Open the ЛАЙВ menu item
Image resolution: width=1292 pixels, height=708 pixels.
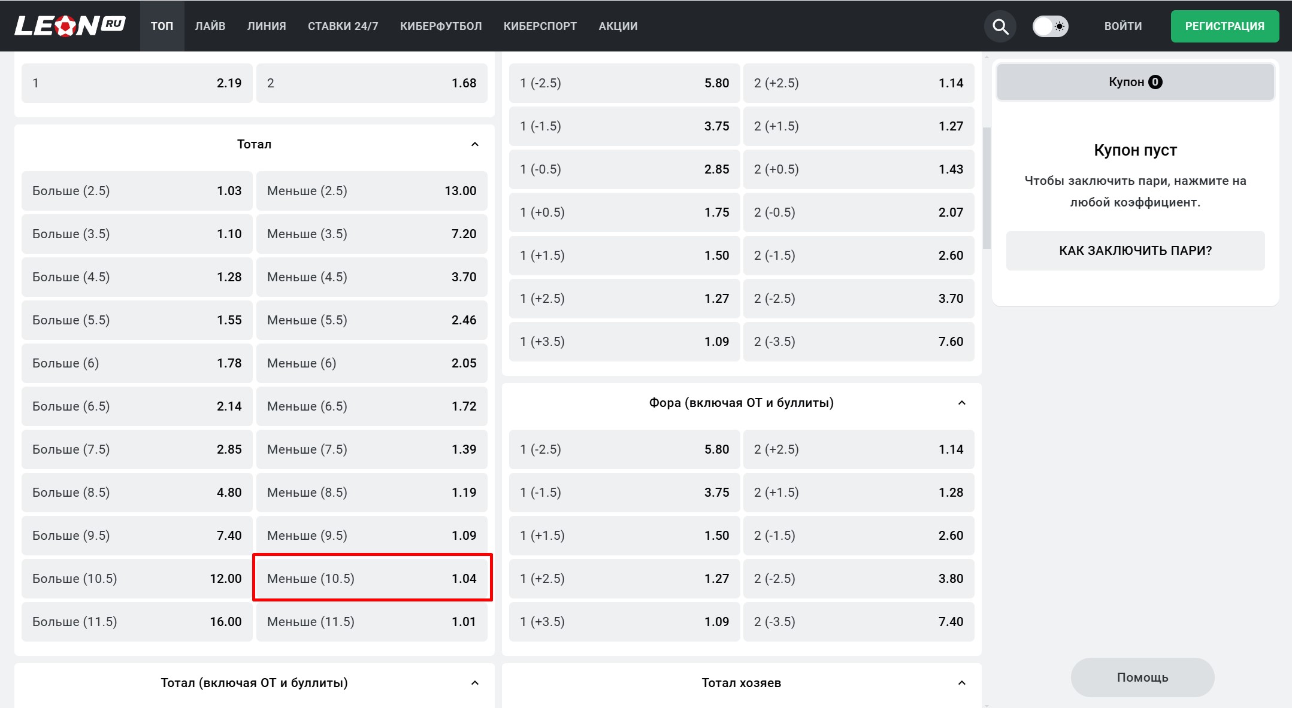(210, 26)
